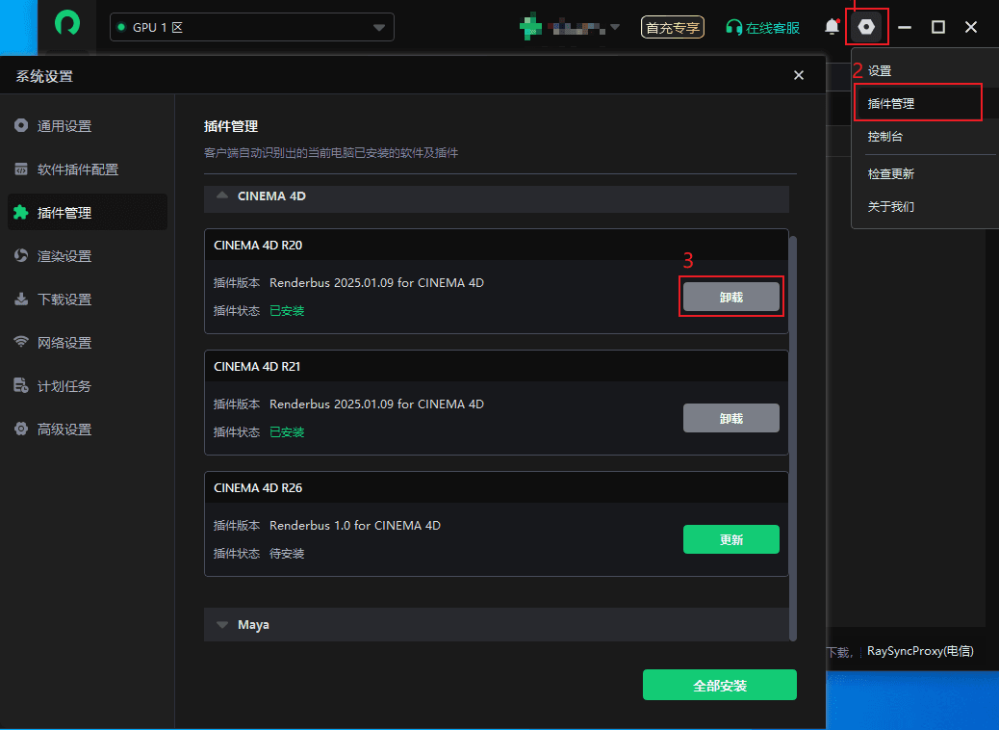Click the 通用设置 sidebar icon
Screen dimensions: 999x730
pyautogui.click(x=21, y=125)
